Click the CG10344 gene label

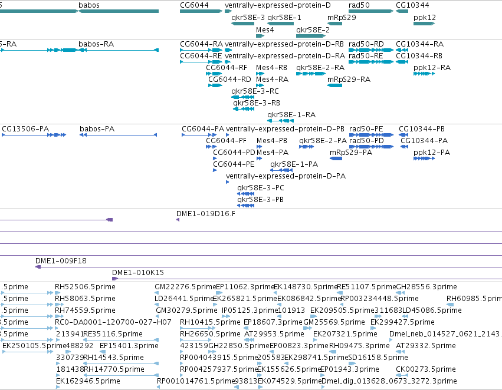coord(412,5)
